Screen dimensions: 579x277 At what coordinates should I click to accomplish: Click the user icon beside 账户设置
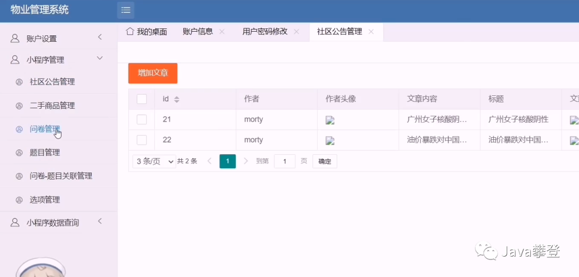[15, 39]
